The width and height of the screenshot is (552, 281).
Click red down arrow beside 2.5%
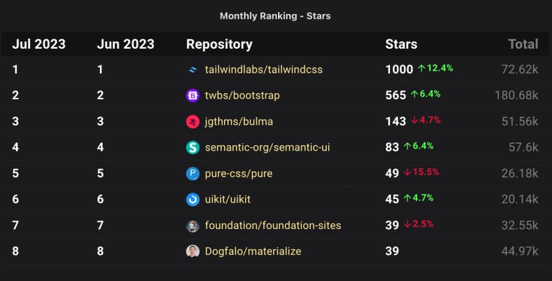point(407,224)
